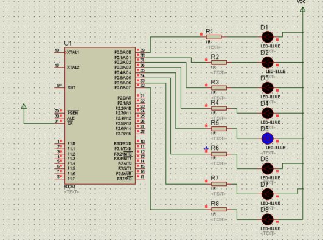Click the D6 reference label

click(x=265, y=159)
